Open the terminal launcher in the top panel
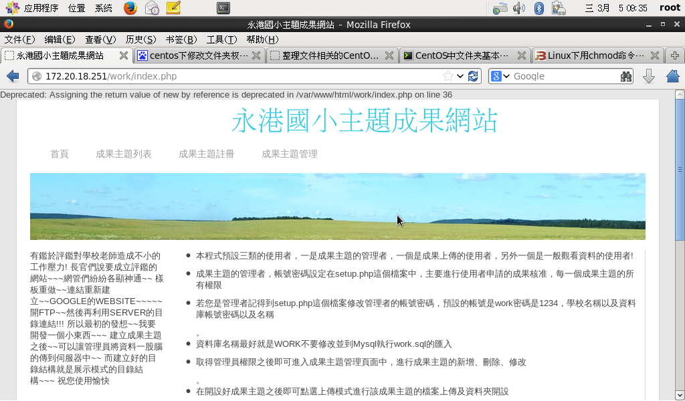Screen dimensions: 685x401 tap(224, 8)
